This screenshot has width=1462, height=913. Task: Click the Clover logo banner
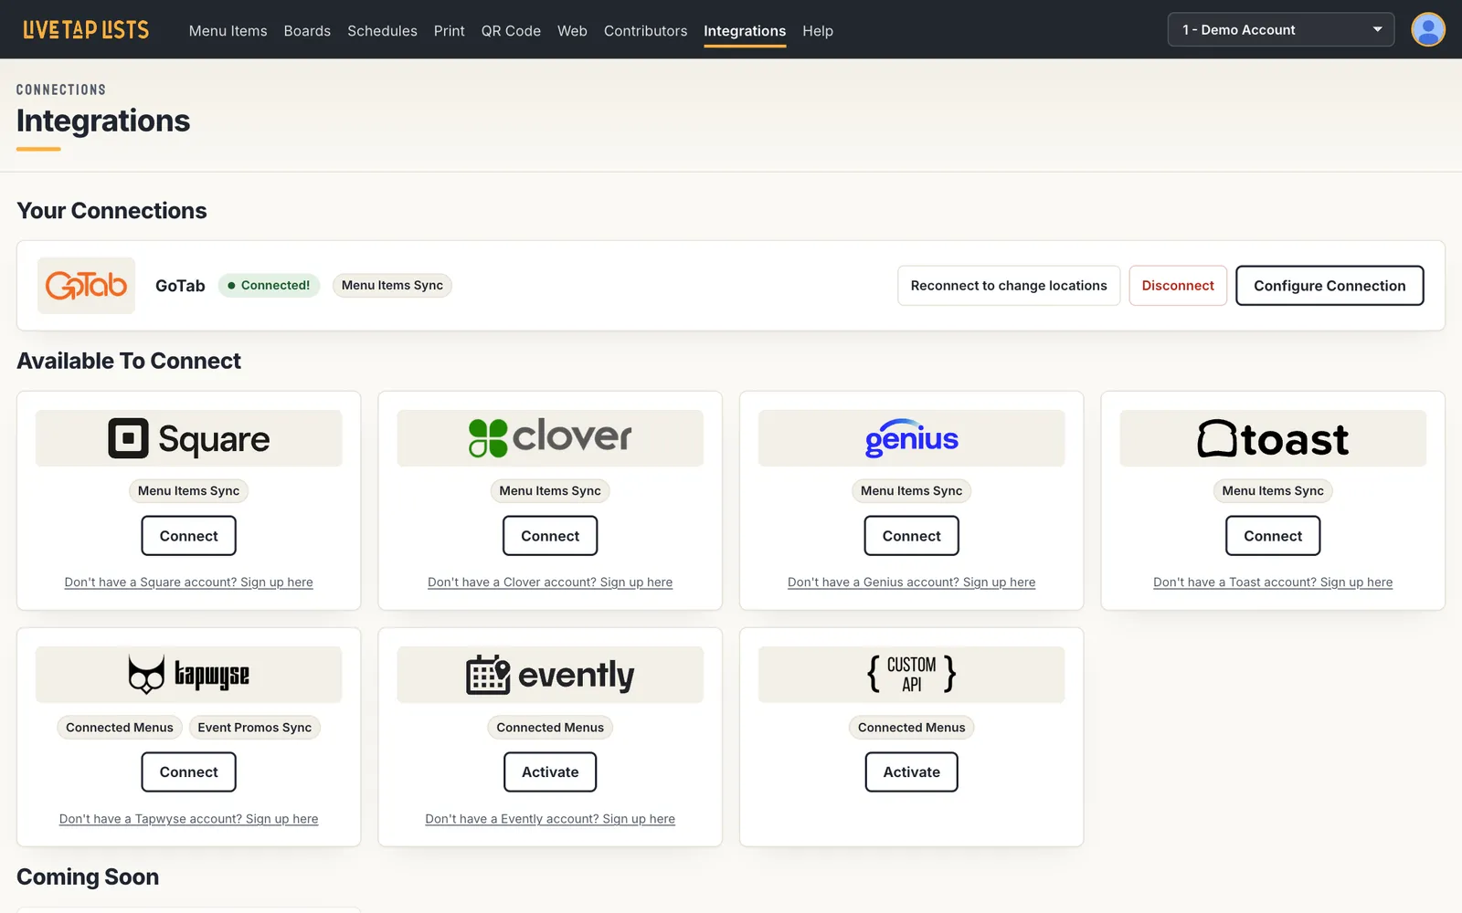(550, 438)
